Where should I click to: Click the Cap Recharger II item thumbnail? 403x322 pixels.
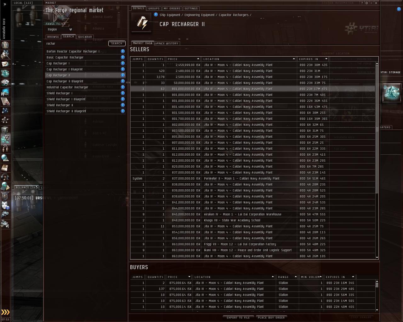[x=141, y=22]
